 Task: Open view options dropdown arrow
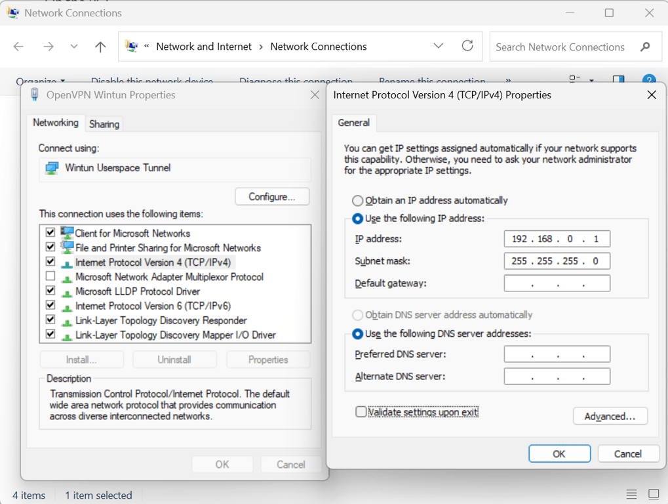pos(592,80)
